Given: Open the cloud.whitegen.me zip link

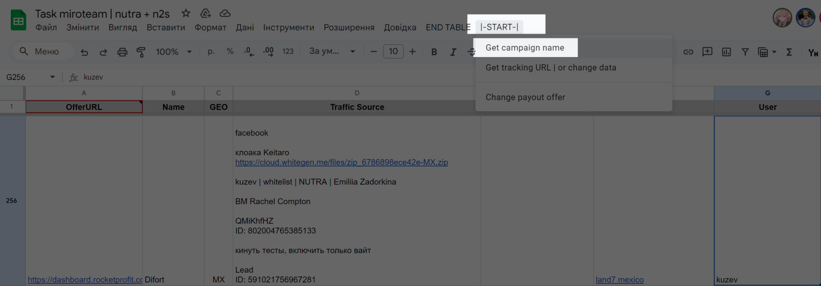Looking at the screenshot, I should click(342, 162).
